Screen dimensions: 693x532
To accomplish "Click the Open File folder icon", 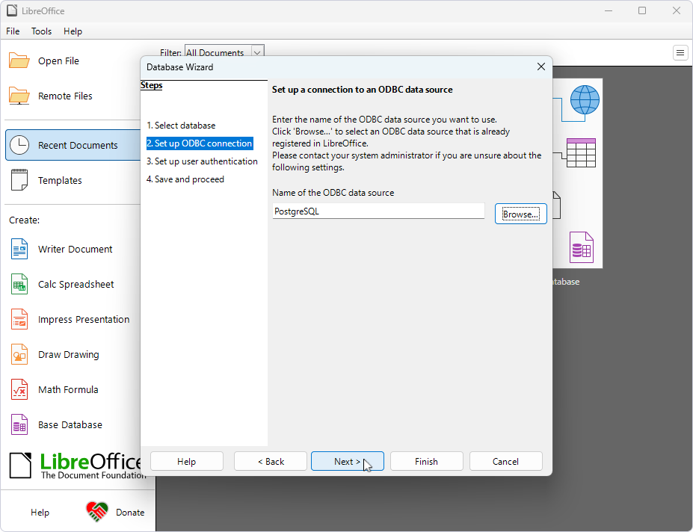I will tap(19, 61).
